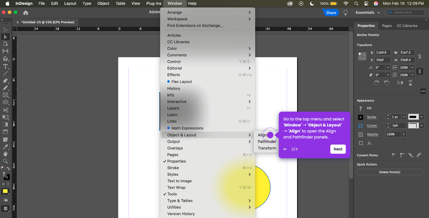
Task: Open the Essentials workspace dropdown
Action: [x=368, y=13]
